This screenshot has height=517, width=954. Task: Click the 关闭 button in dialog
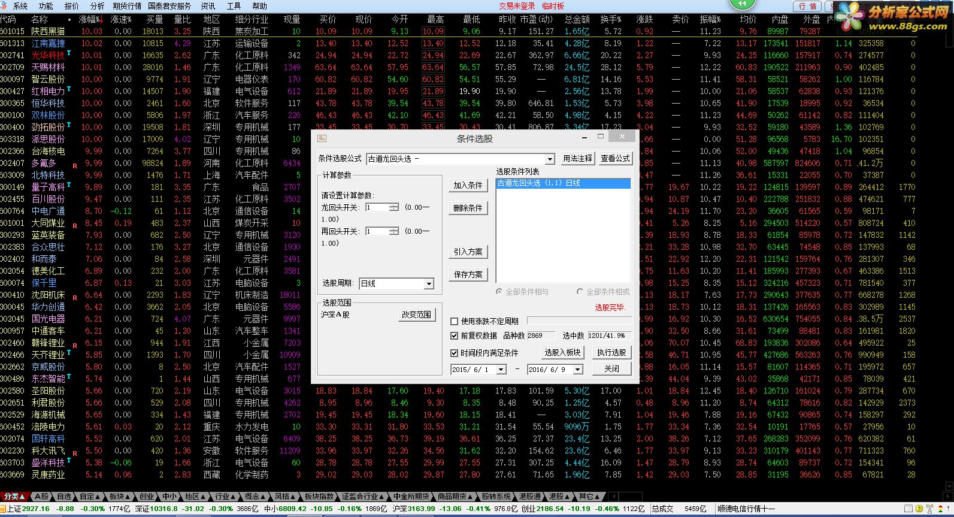click(x=611, y=369)
